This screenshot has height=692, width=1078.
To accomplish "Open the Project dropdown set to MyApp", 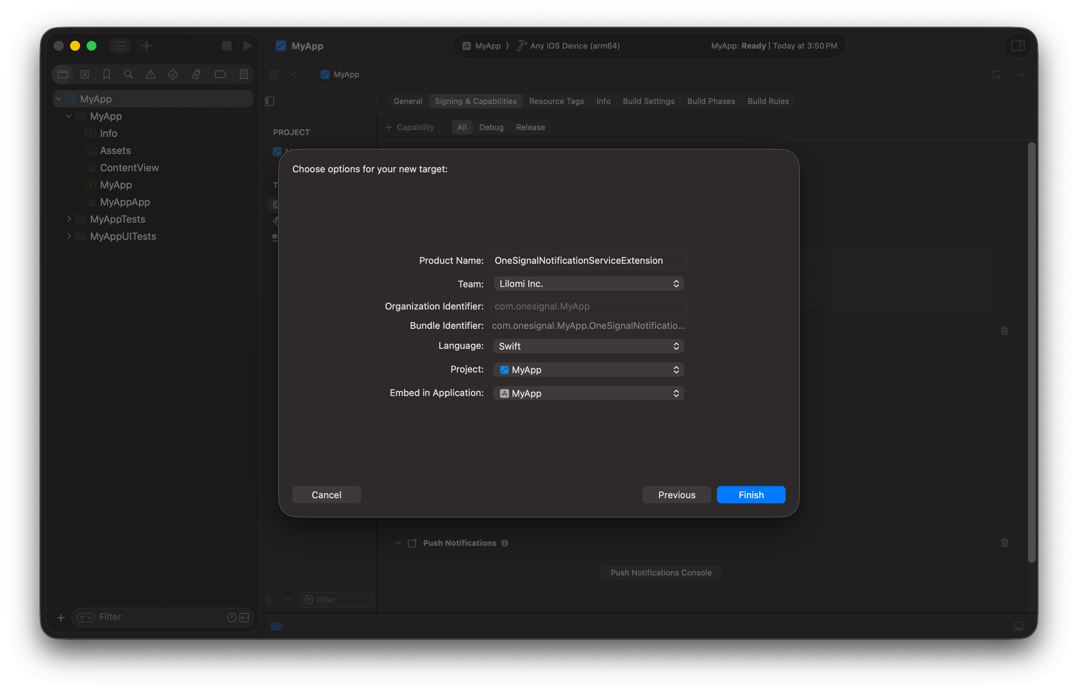I will click(x=588, y=369).
